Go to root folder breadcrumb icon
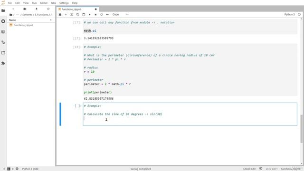 pos(10,15)
